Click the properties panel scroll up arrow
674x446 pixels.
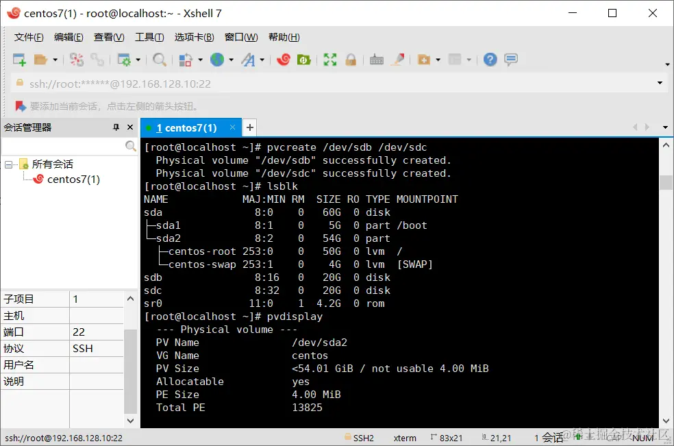[x=130, y=299]
